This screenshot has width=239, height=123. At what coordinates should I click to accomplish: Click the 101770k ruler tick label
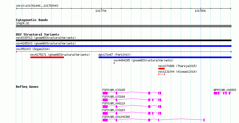101,11
